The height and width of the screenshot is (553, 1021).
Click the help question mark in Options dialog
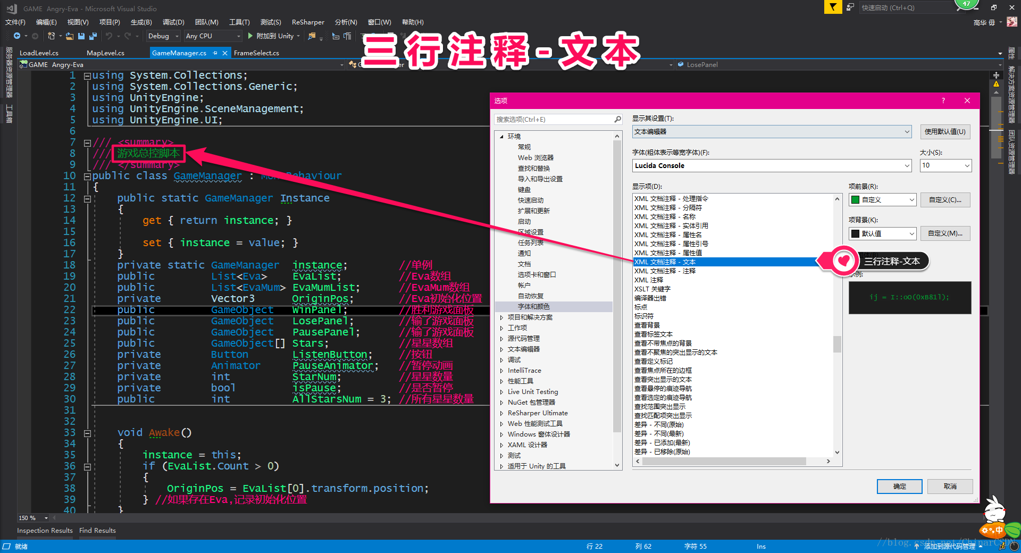(x=943, y=100)
